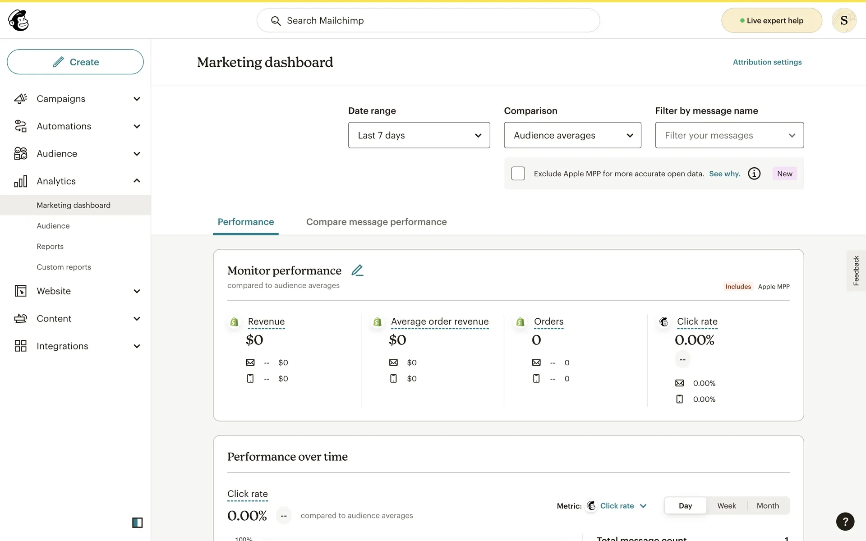Open the Last 7 days date range dropdown
The height and width of the screenshot is (541, 866).
coord(419,135)
